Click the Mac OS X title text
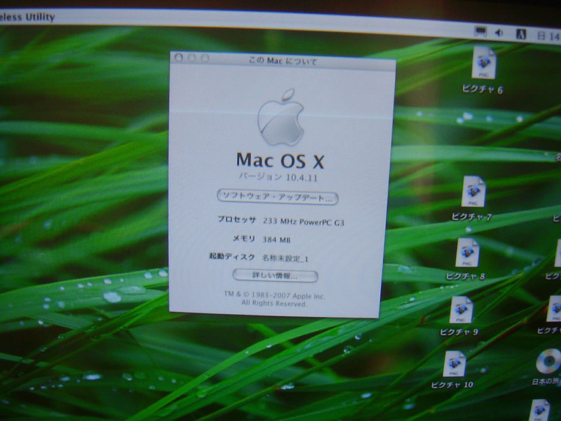 tap(280, 160)
